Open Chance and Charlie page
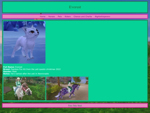The width and height of the screenshot is (150, 113). point(83,16)
